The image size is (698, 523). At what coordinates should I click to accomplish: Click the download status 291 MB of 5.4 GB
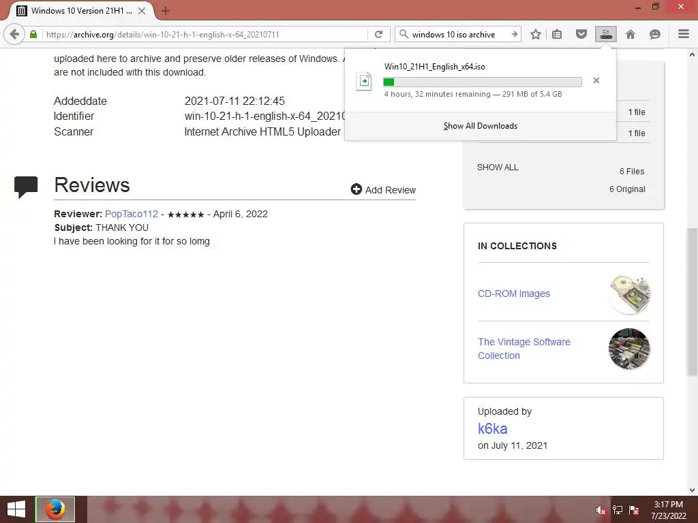[532, 94]
